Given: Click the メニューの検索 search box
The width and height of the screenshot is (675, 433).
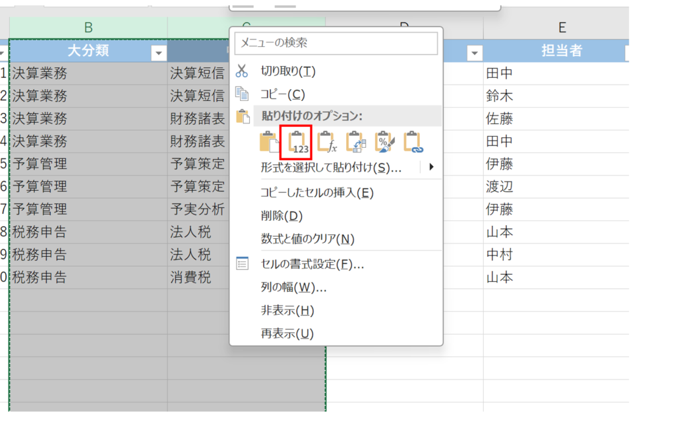Looking at the screenshot, I should click(336, 44).
